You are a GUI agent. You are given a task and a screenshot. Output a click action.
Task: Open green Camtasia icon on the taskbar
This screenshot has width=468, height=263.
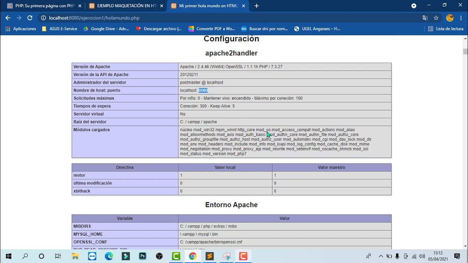[176, 256]
